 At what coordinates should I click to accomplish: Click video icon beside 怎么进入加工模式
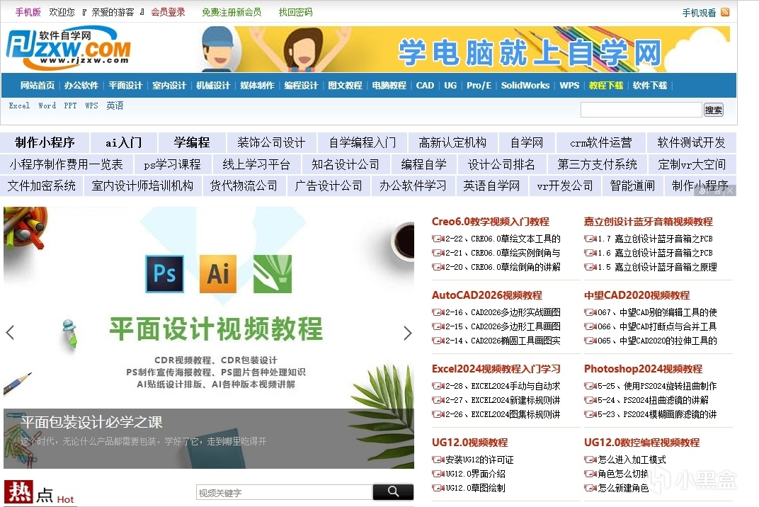590,460
